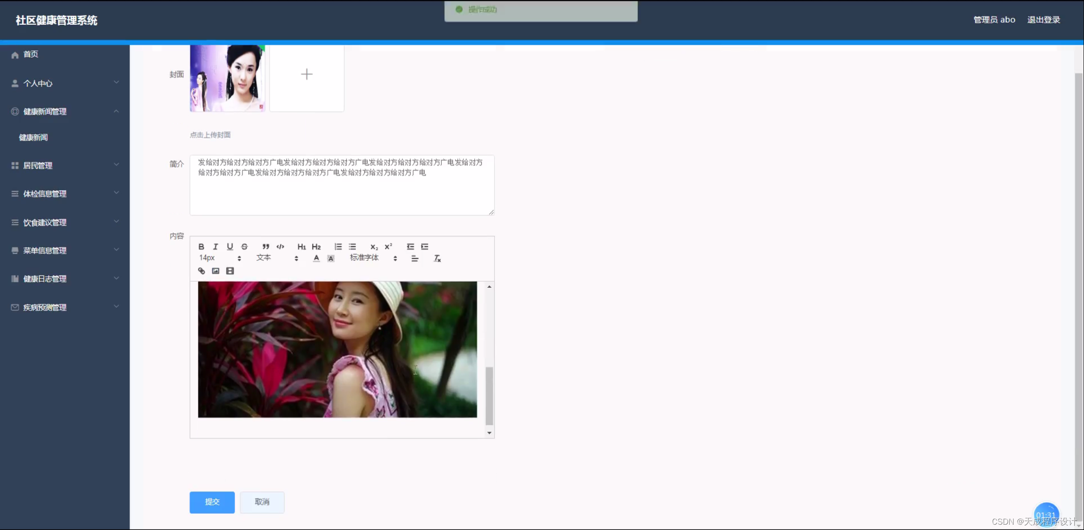Screen dimensions: 1084x530
Task: Click the 提交 submit button
Action: [x=212, y=502]
